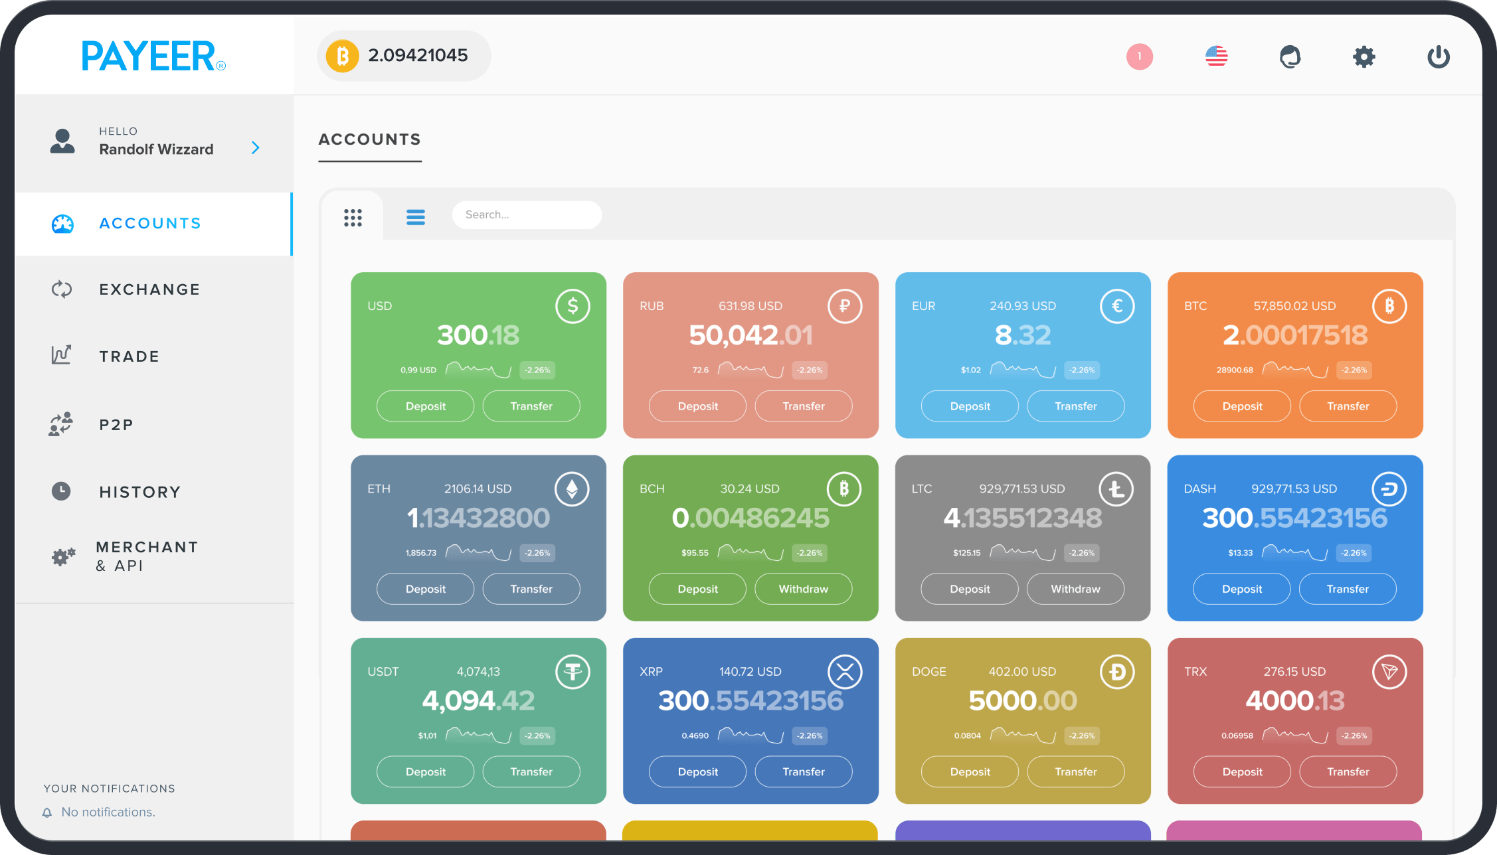Open support chat headset icon
This screenshot has width=1497, height=855.
click(1290, 56)
